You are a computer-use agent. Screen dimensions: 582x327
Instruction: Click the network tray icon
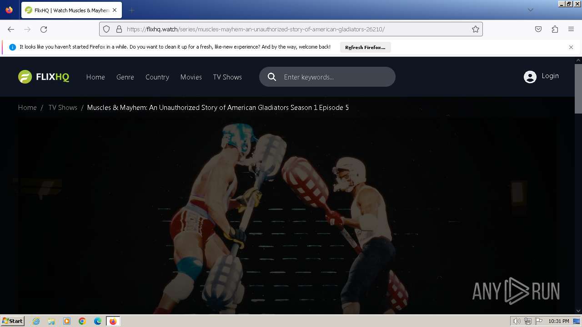click(528, 321)
